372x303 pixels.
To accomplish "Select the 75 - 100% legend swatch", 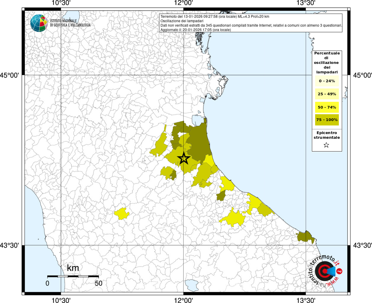I will [x=327, y=120].
